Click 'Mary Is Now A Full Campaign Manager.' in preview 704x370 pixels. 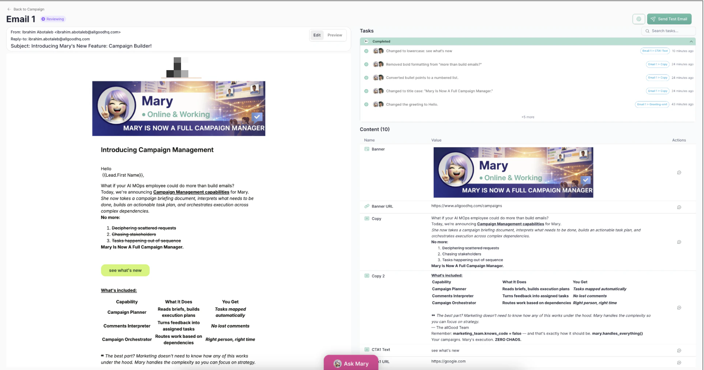point(142,247)
